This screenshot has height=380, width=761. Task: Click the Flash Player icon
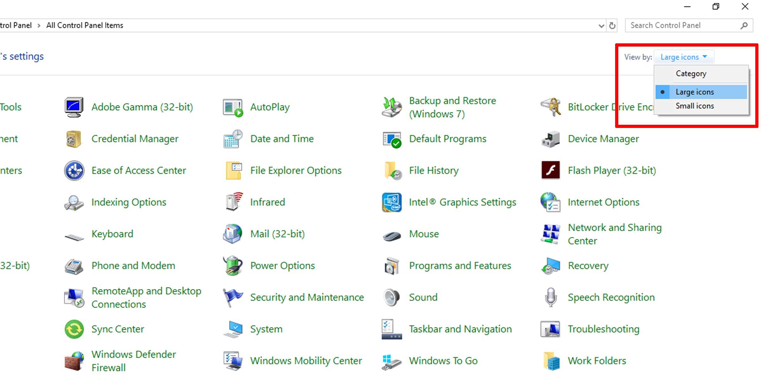550,170
